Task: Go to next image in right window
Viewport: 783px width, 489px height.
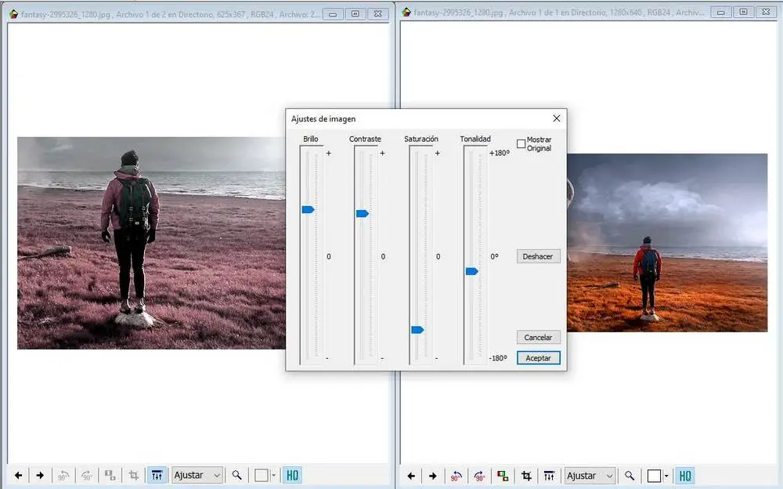Action: click(x=433, y=476)
